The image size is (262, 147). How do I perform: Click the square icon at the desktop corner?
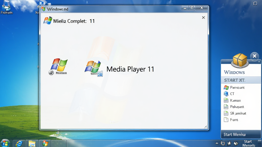pos(255,3)
